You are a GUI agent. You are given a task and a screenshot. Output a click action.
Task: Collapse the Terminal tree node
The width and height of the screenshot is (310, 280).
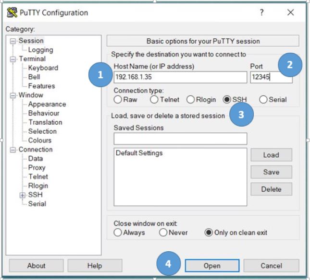(13, 59)
